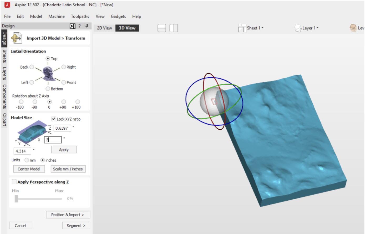This screenshot has width=365, height=234.
Task: Click the Import 3D Model fleur-de-lis icon
Action: (x=16, y=38)
